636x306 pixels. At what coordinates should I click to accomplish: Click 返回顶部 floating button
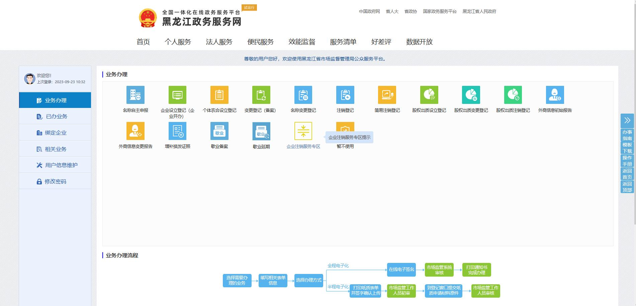pyautogui.click(x=627, y=187)
